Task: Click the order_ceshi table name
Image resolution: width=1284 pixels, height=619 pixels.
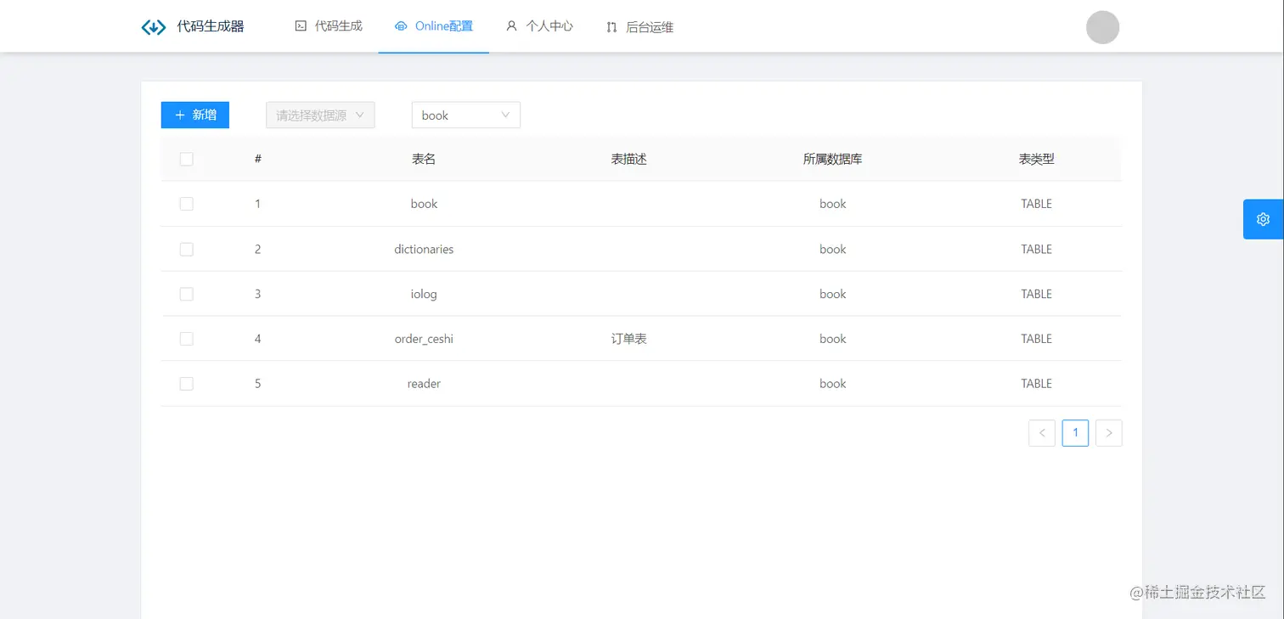Action: 424,339
